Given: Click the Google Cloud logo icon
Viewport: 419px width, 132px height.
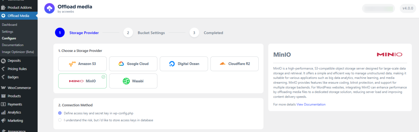Looking at the screenshot, I should (x=121, y=64).
